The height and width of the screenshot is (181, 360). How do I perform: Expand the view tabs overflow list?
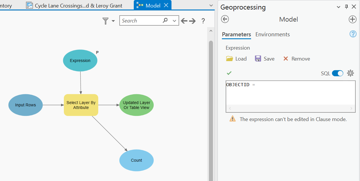(x=211, y=5)
